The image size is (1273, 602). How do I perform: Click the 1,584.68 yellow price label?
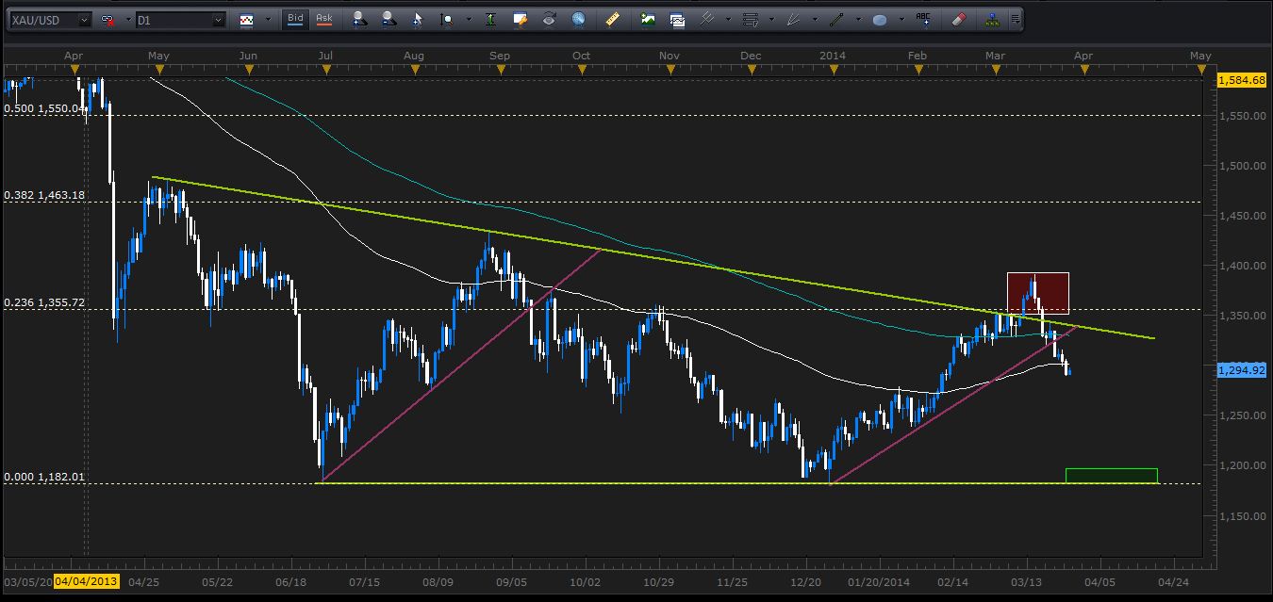1241,81
